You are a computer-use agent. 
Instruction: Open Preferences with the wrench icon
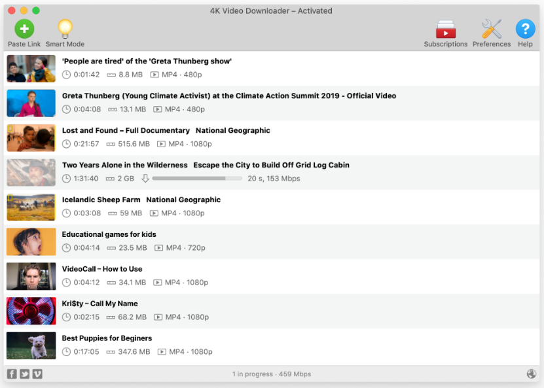491,29
